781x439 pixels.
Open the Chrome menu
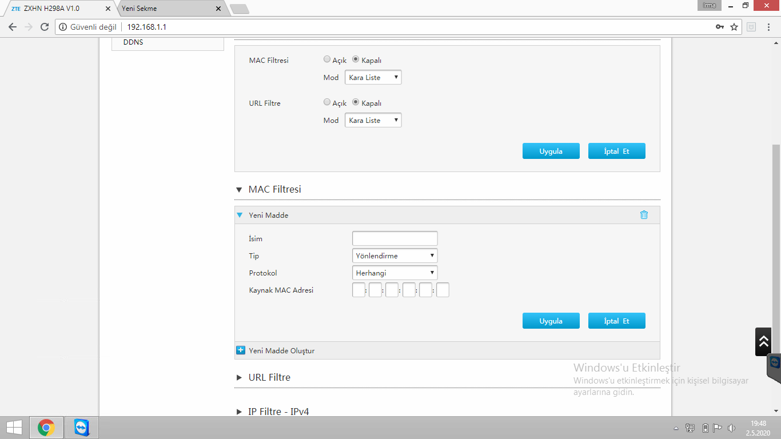pyautogui.click(x=769, y=27)
